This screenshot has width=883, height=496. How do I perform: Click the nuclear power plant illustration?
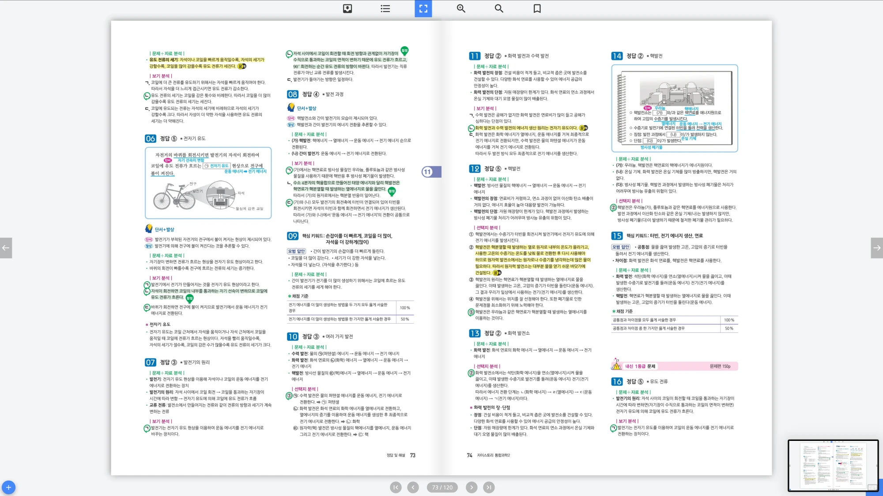click(x=677, y=93)
